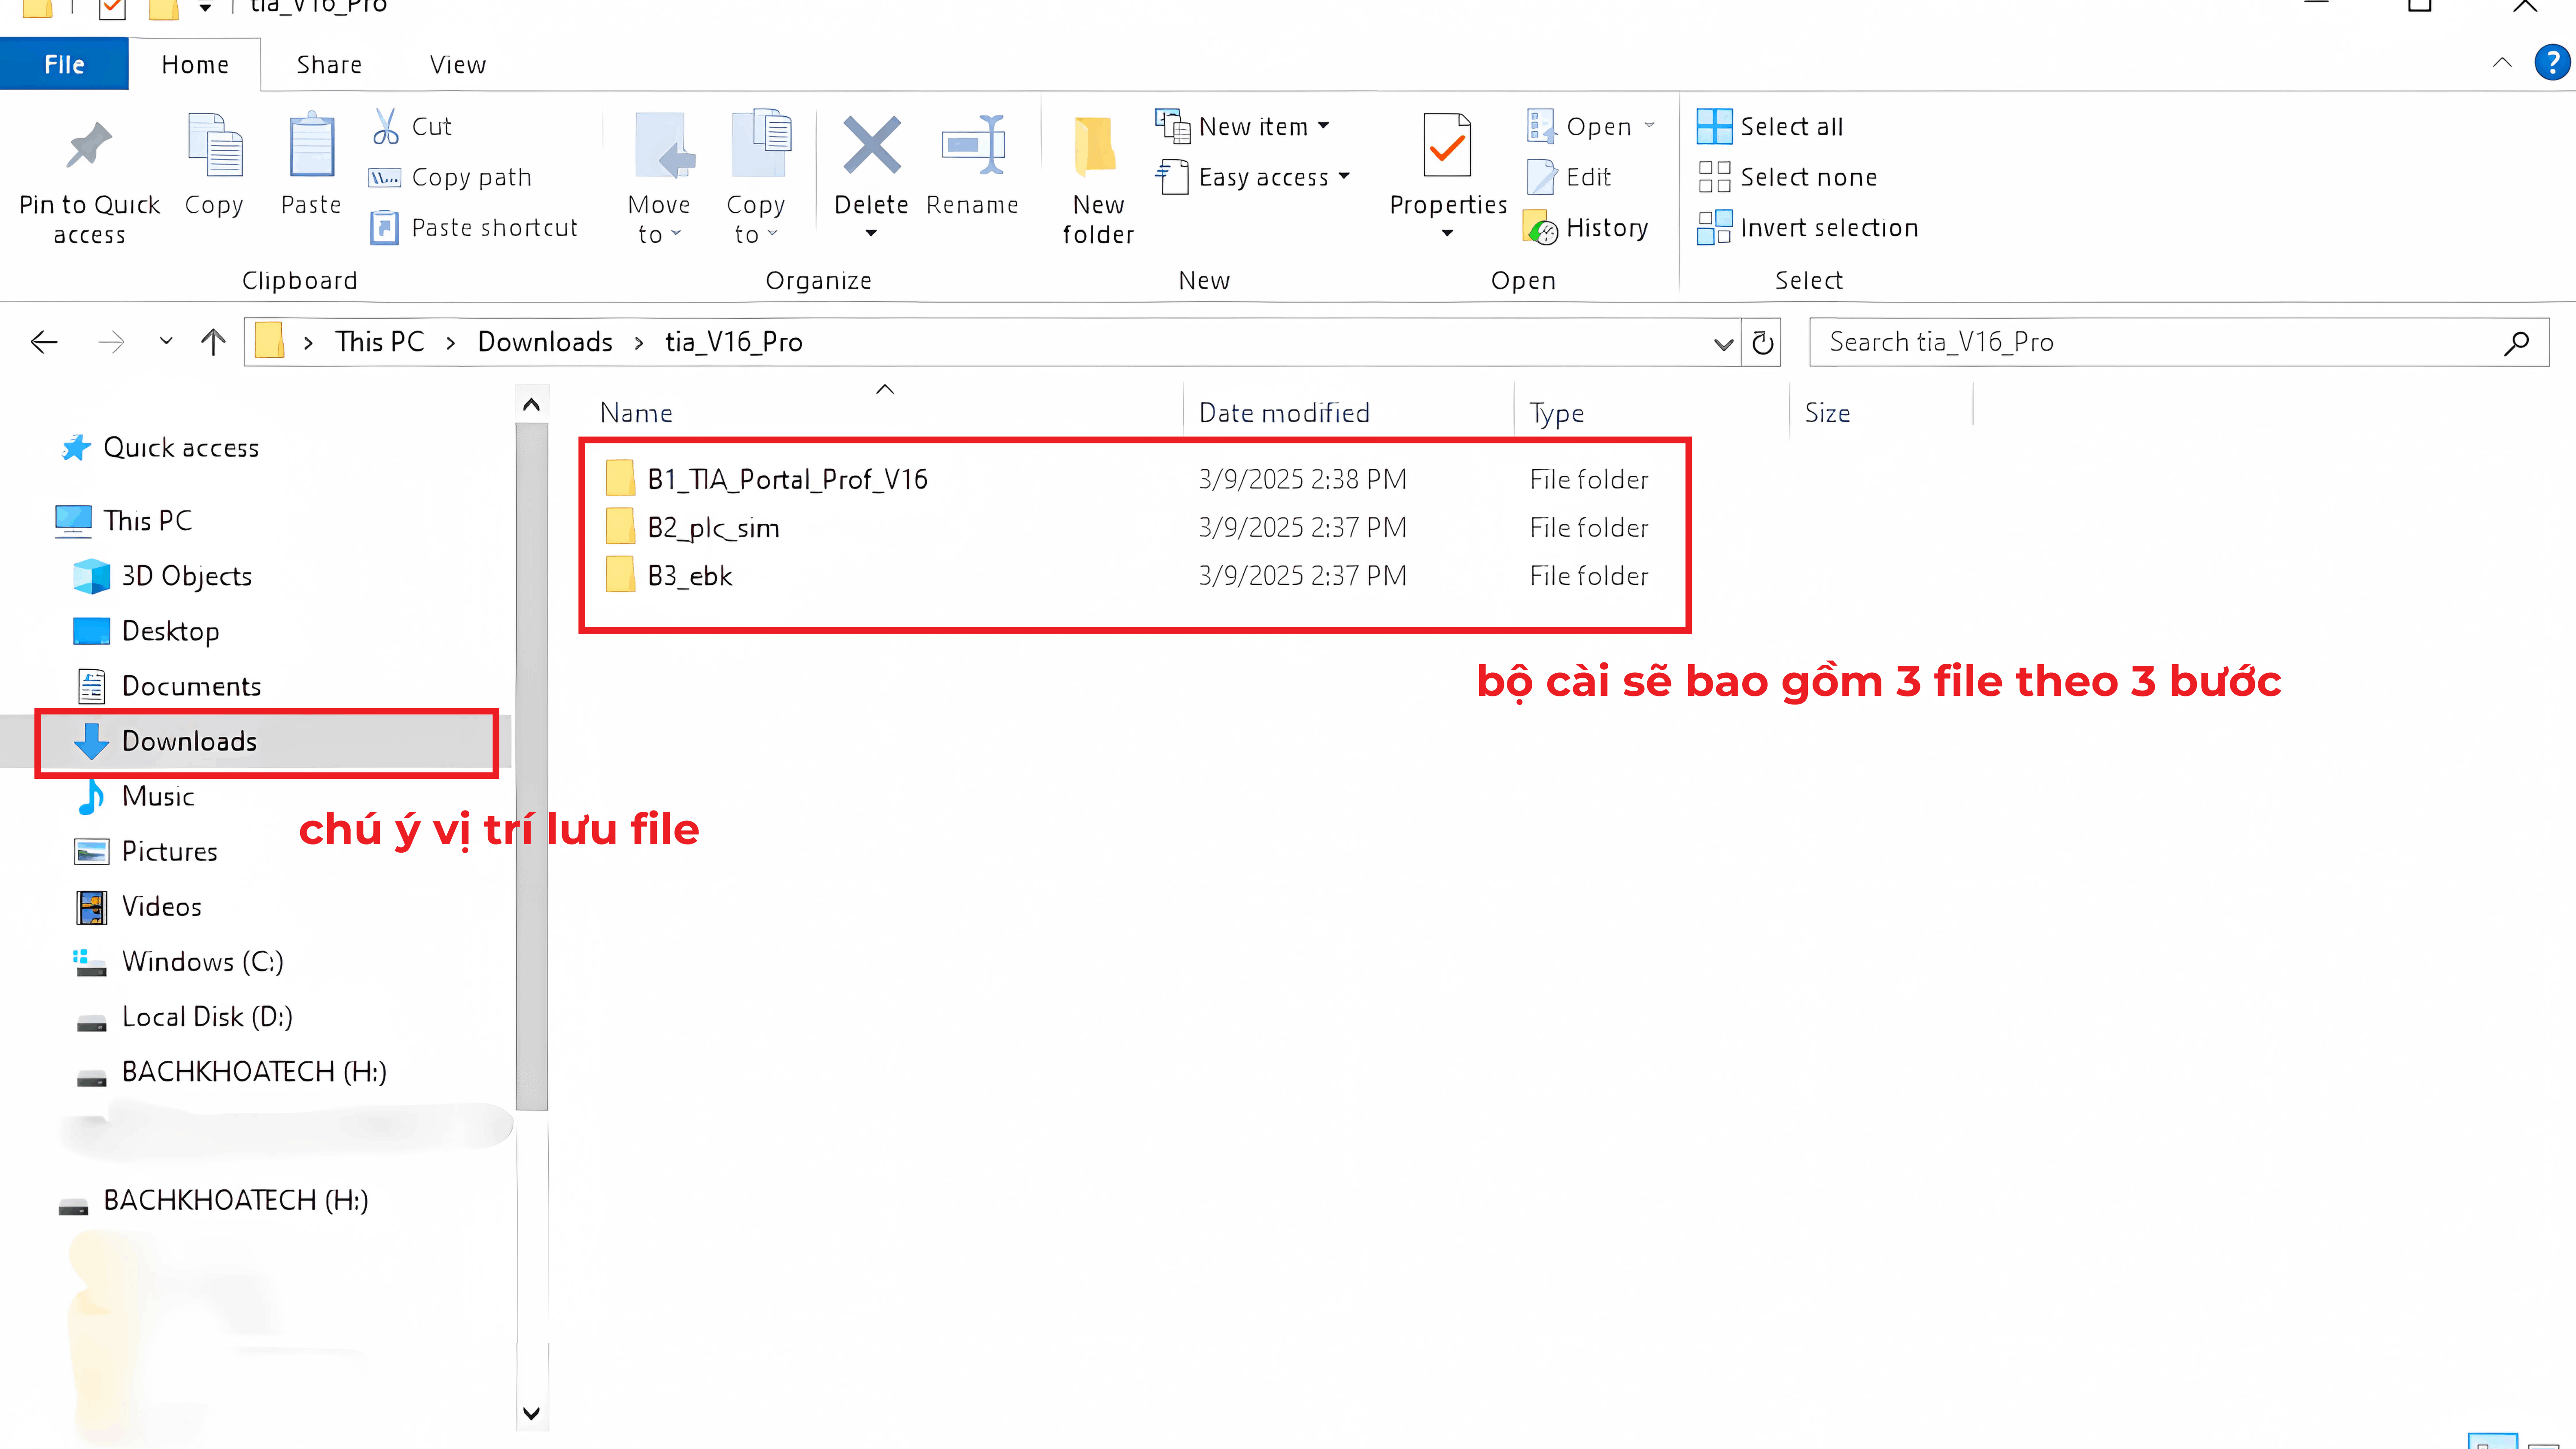Click the Properties checkmark icon

[1447, 146]
